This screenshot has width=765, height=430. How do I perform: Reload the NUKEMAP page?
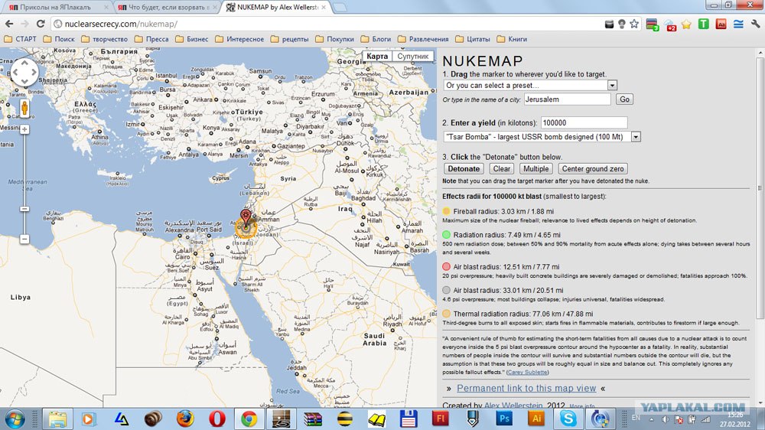click(41, 24)
